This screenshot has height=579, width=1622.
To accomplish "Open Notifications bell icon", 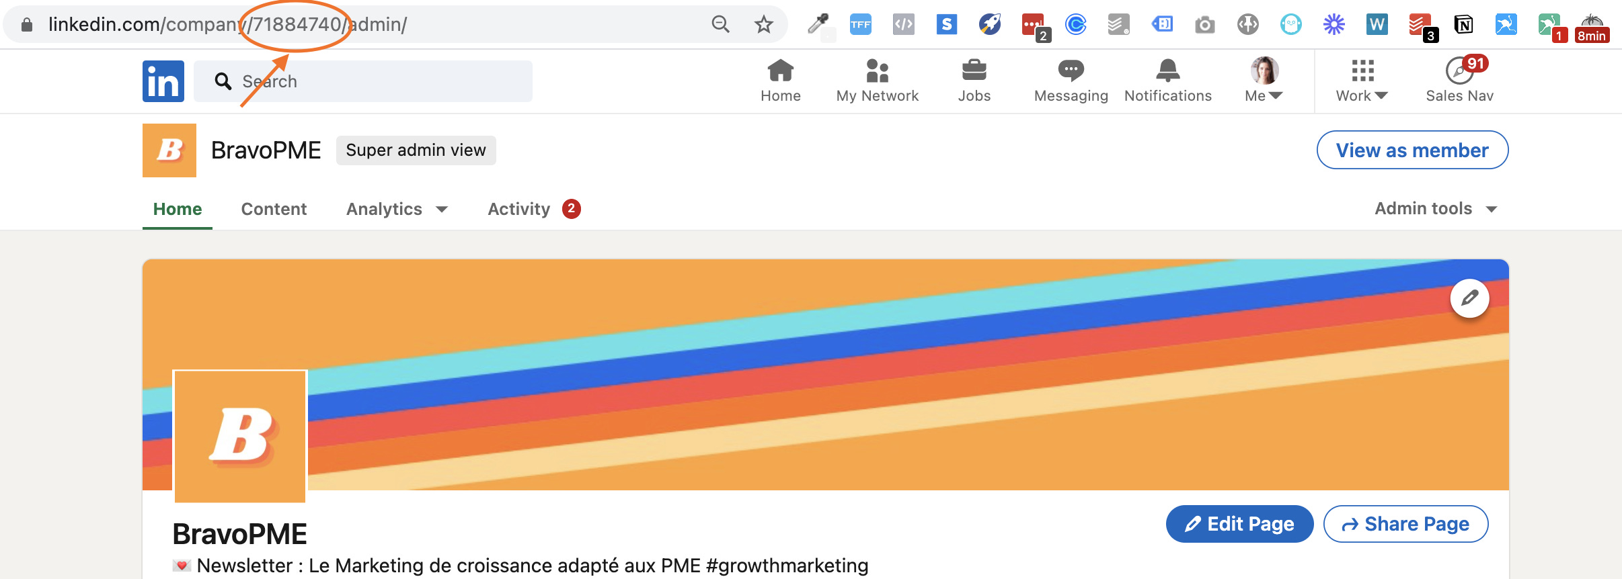I will pos(1168,71).
